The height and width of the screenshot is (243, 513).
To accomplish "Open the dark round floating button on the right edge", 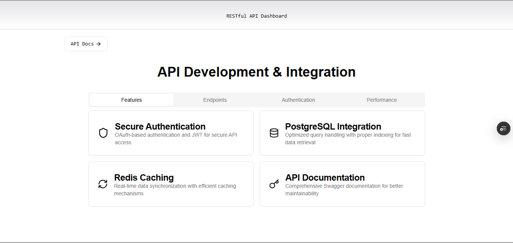I will click(x=504, y=128).
